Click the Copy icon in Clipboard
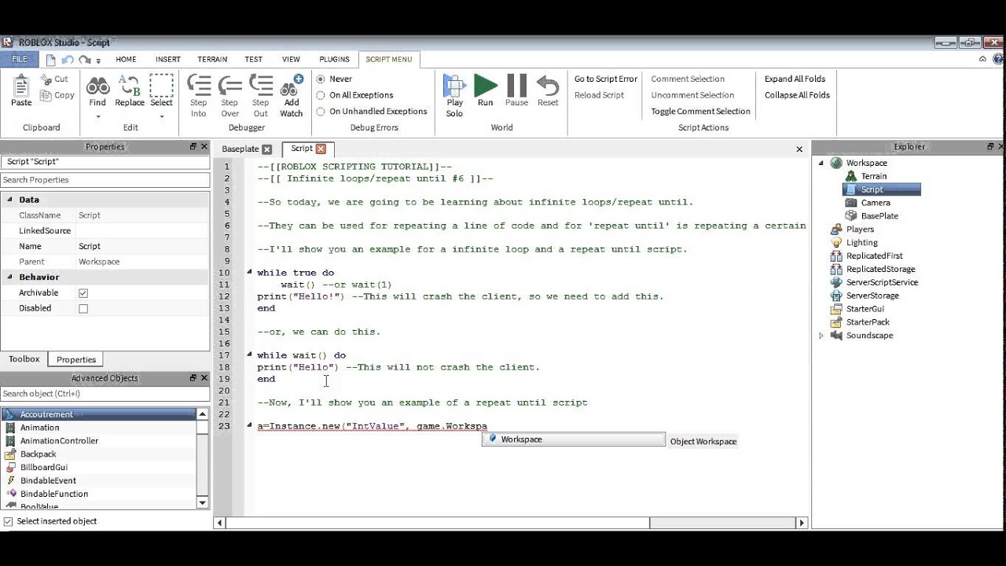This screenshot has height=566, width=1006. click(46, 95)
